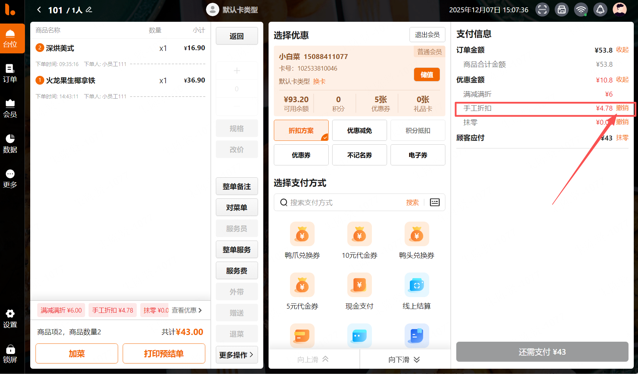Lock the screen with 锁屏

(x=10, y=354)
